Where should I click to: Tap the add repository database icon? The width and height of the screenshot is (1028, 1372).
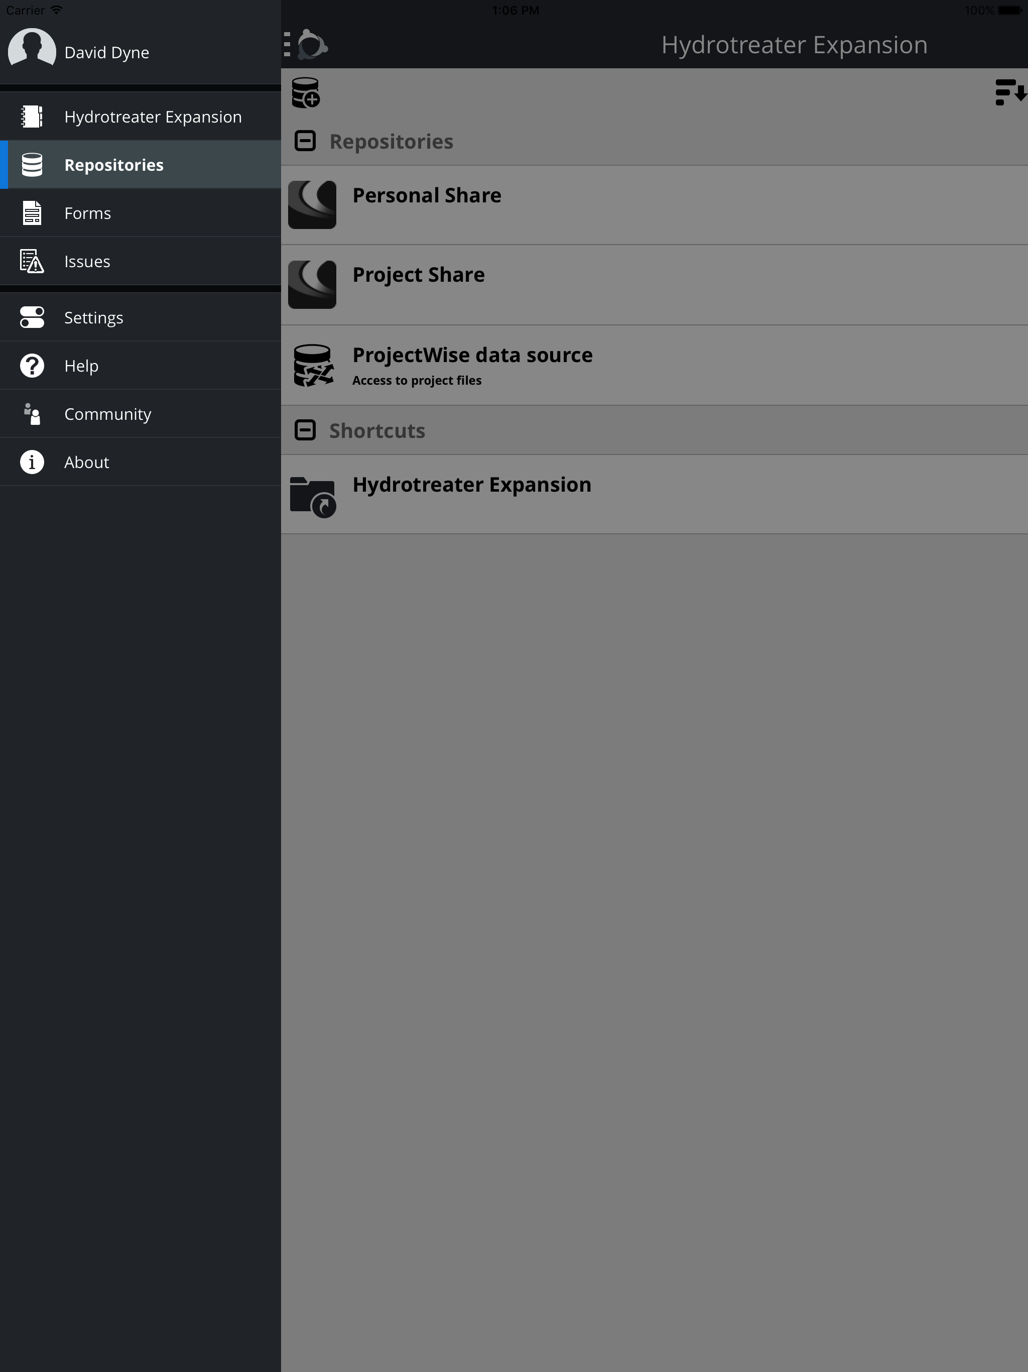pyautogui.click(x=306, y=92)
